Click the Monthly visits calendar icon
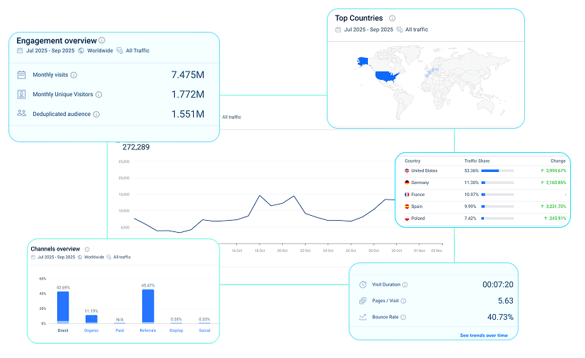The width and height of the screenshot is (585, 358). pos(22,75)
